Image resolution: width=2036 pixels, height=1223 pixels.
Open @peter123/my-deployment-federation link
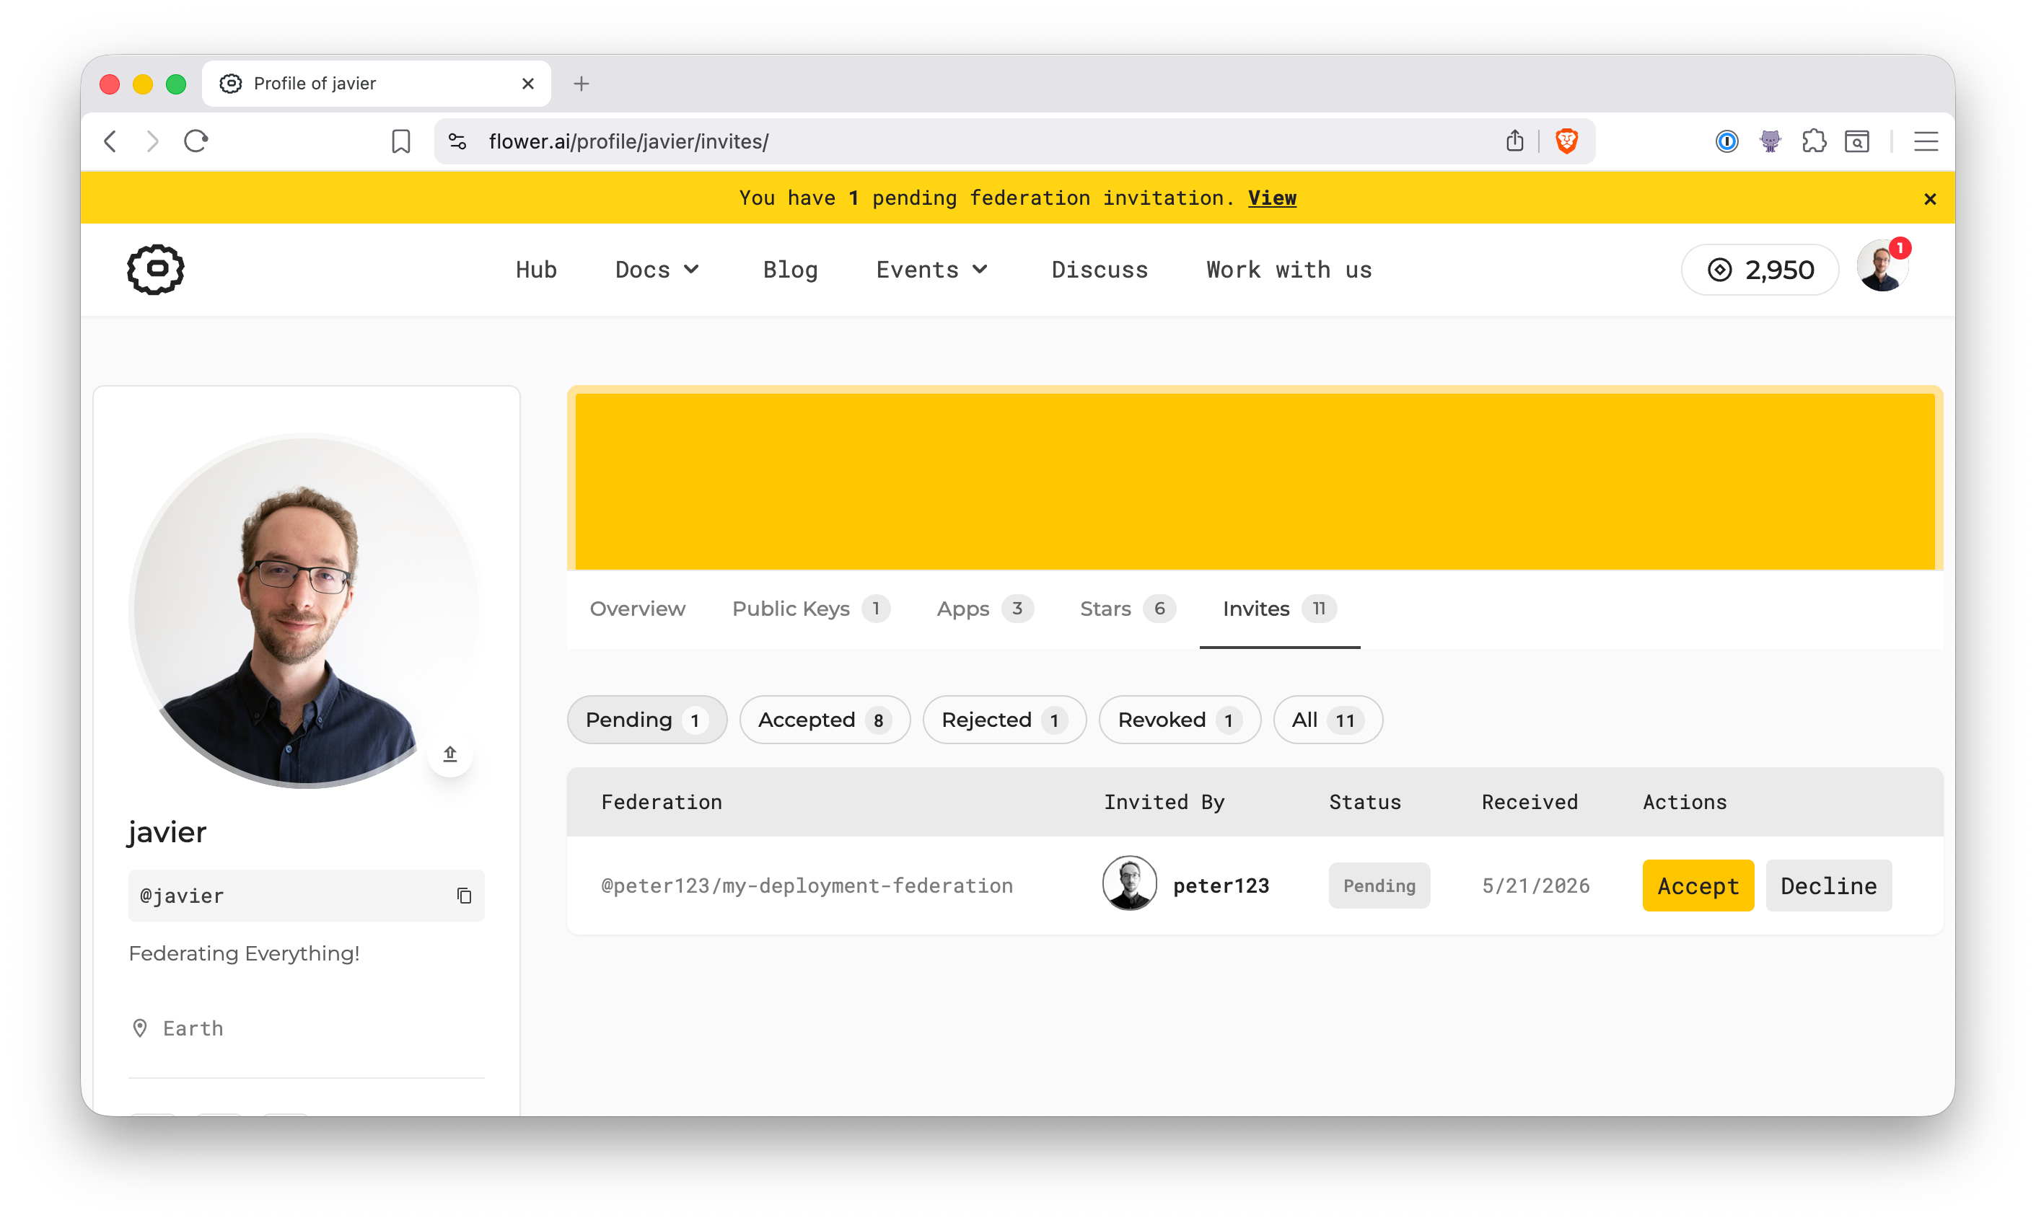pos(807,885)
